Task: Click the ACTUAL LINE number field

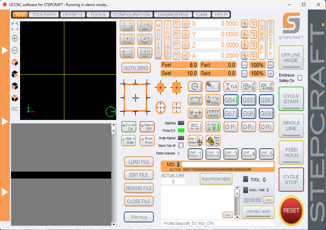Action: [173, 182]
